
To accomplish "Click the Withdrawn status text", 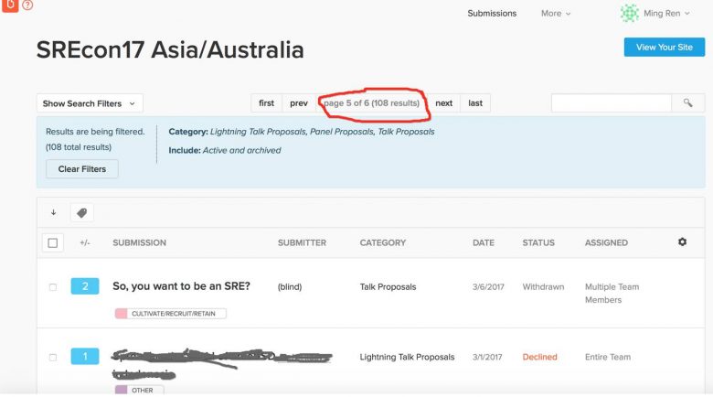I will pos(543,287).
